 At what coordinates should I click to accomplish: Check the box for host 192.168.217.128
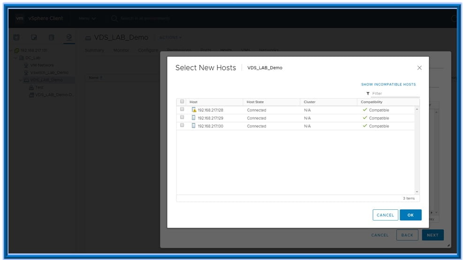coord(182,110)
